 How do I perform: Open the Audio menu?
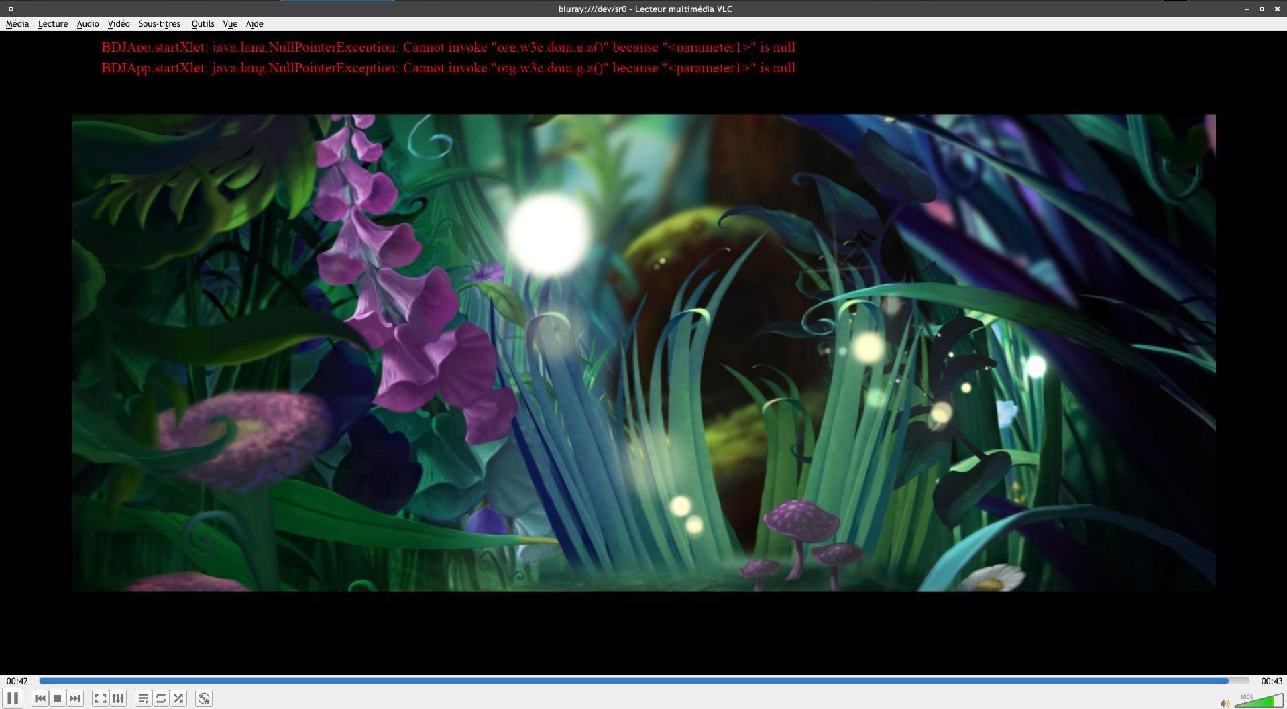[88, 23]
